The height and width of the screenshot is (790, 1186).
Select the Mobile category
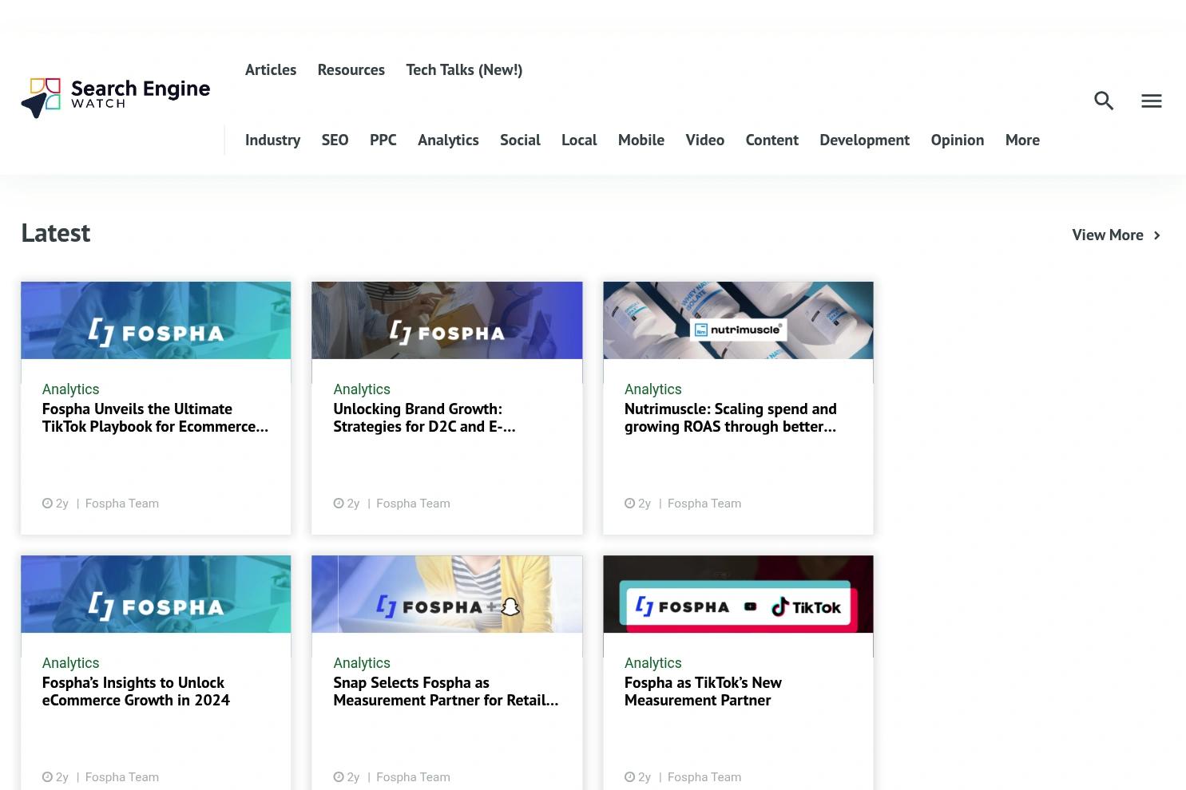(641, 140)
